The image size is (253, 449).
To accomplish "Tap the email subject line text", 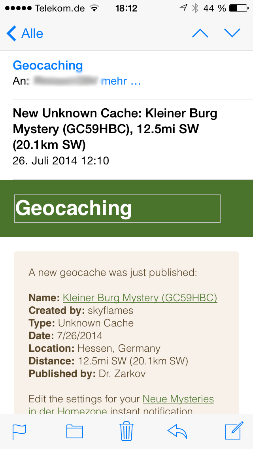I will [115, 130].
